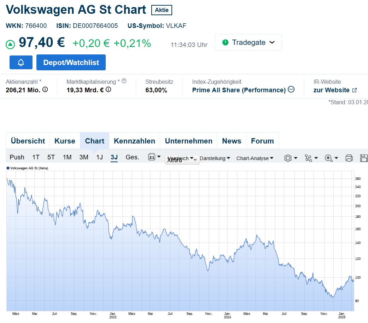Open chart settings gear icon
Image resolution: width=368 pixels, height=323 pixels.
click(x=288, y=158)
